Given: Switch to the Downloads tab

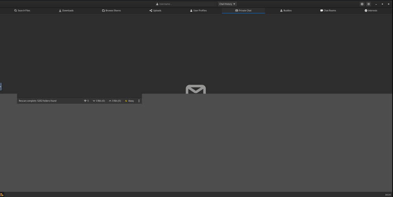Looking at the screenshot, I should tap(66, 11).
